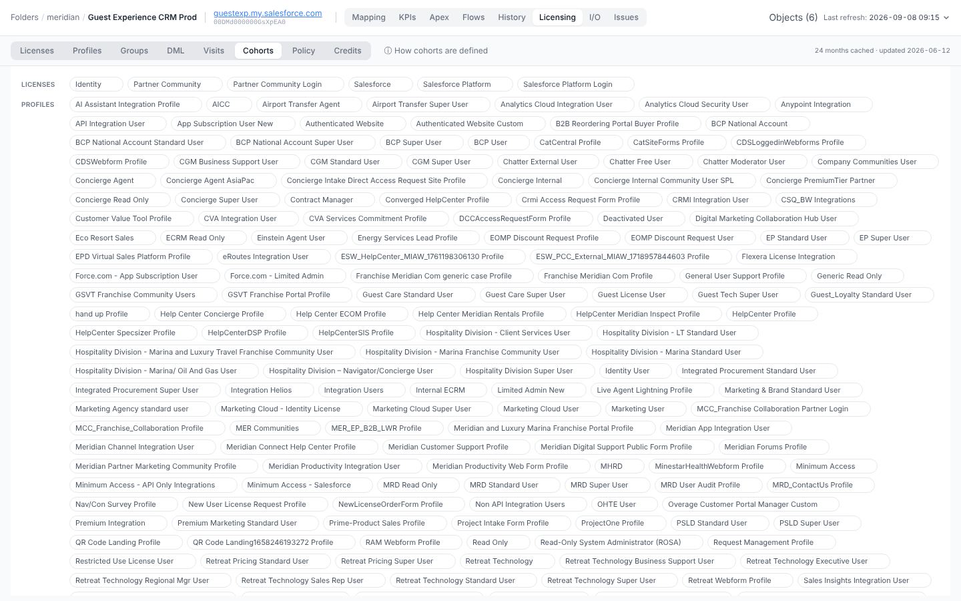
Task: Expand the Last refresh dropdown chevron
Action: pyautogui.click(x=946, y=18)
